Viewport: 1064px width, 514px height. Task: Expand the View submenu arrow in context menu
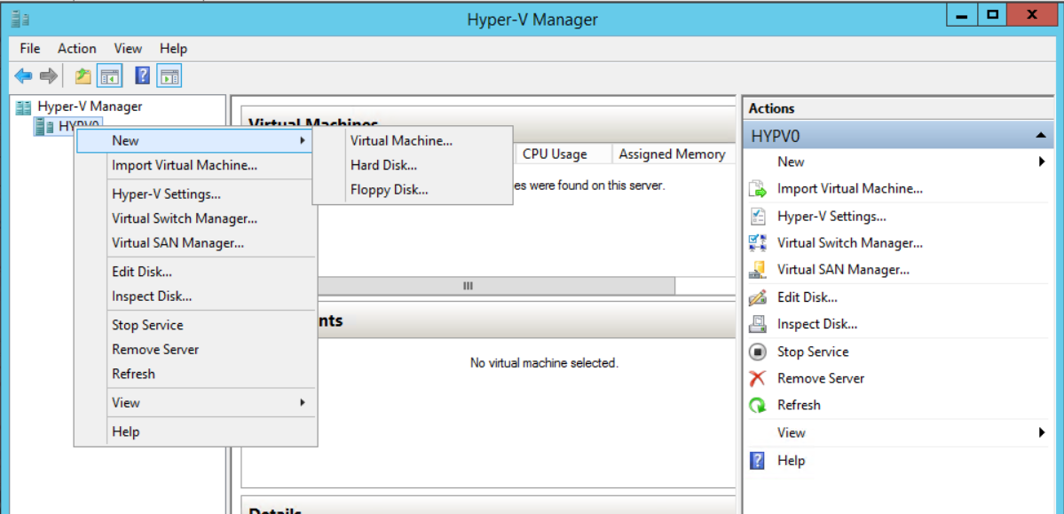[x=302, y=402]
